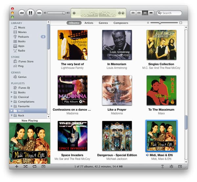
Task: Click the round button left of the visualizer
Action: pos(74,13)
